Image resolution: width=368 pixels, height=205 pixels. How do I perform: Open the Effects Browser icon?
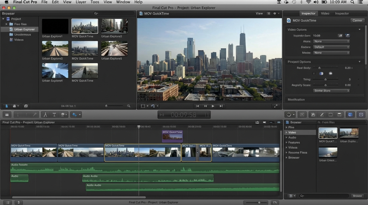point(350,115)
